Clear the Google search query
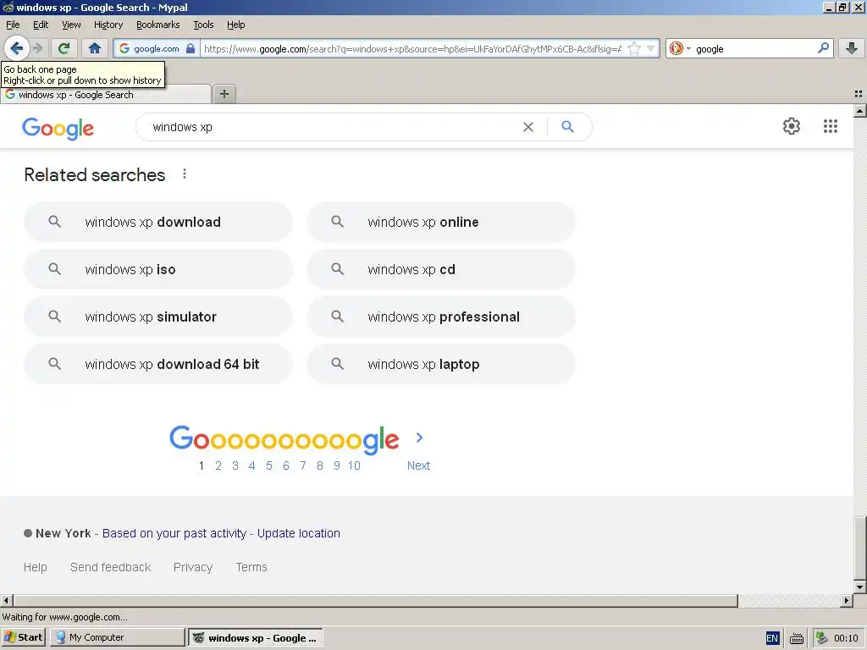Image resolution: width=867 pixels, height=650 pixels. (528, 127)
